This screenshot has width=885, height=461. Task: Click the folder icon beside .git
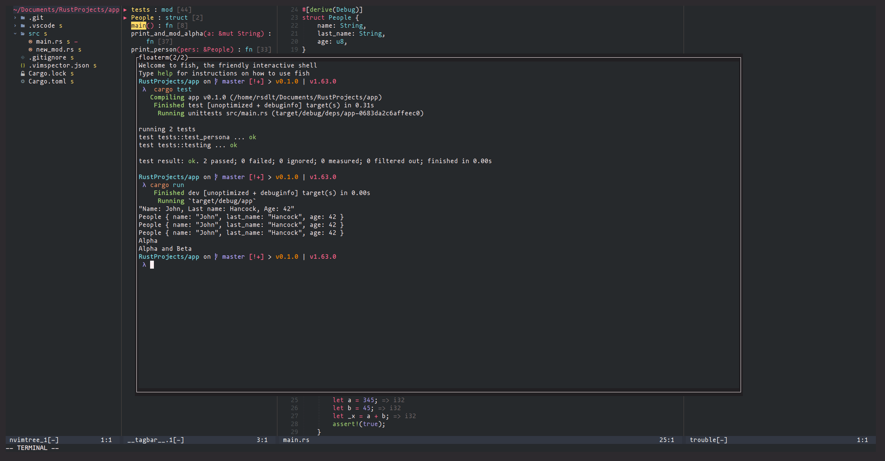22,17
